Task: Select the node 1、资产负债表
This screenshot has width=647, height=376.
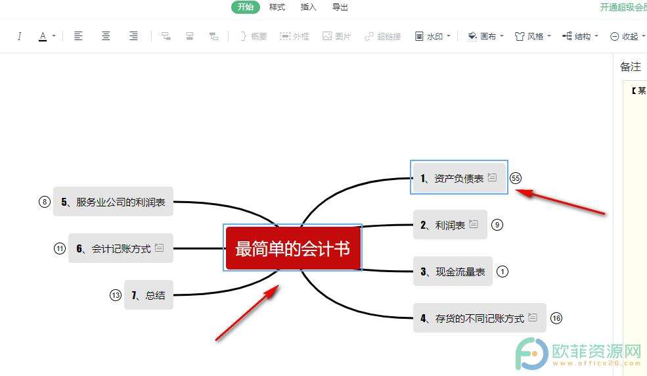Action: 459,178
